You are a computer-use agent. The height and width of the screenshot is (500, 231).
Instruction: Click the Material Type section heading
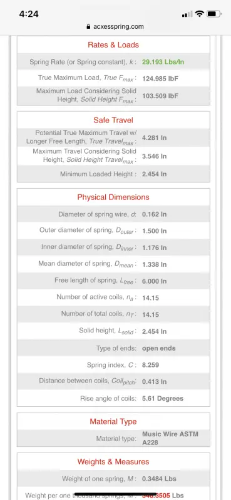(113, 421)
